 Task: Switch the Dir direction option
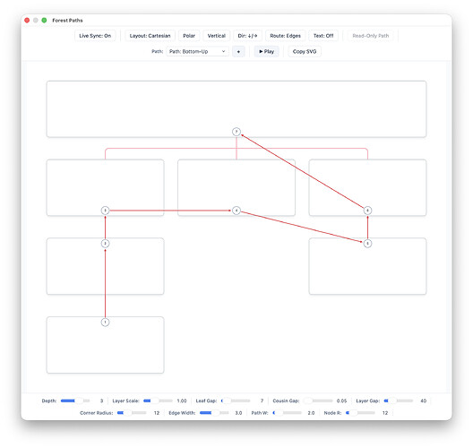[x=247, y=36]
